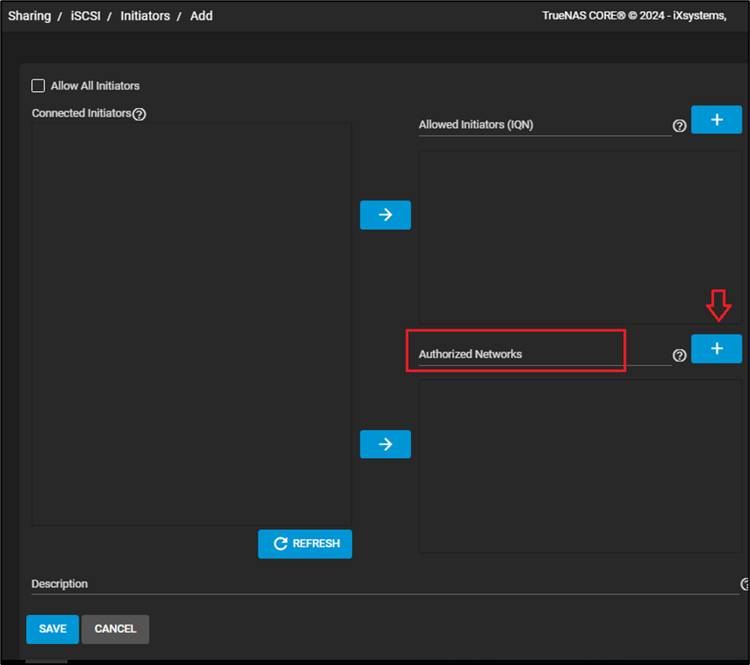The image size is (750, 665).
Task: Click plus button beside Authorized Networks field
Action: pyautogui.click(x=716, y=349)
